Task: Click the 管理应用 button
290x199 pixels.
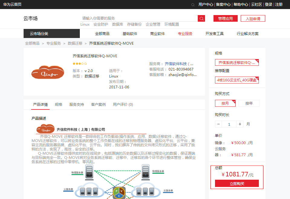Action: pyautogui.click(x=226, y=18)
